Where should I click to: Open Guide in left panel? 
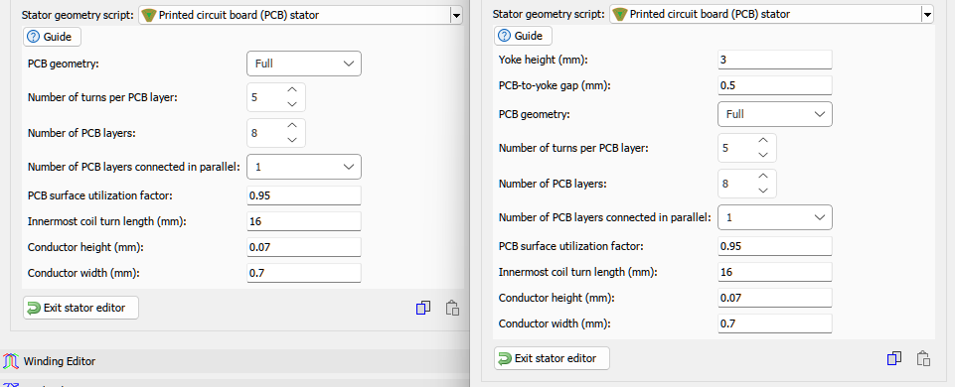(53, 37)
